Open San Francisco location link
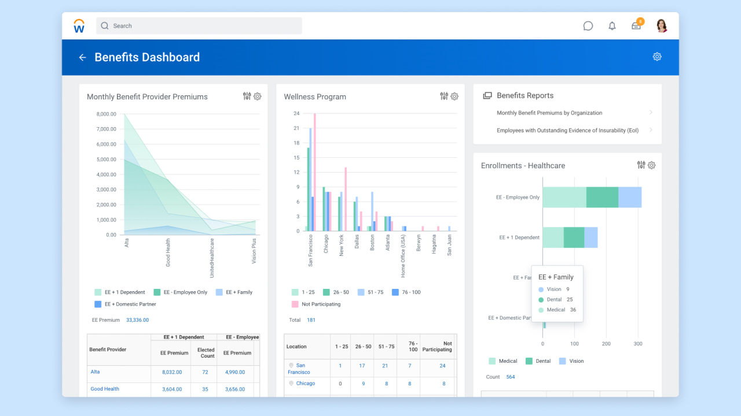741x416 pixels. [300, 369]
